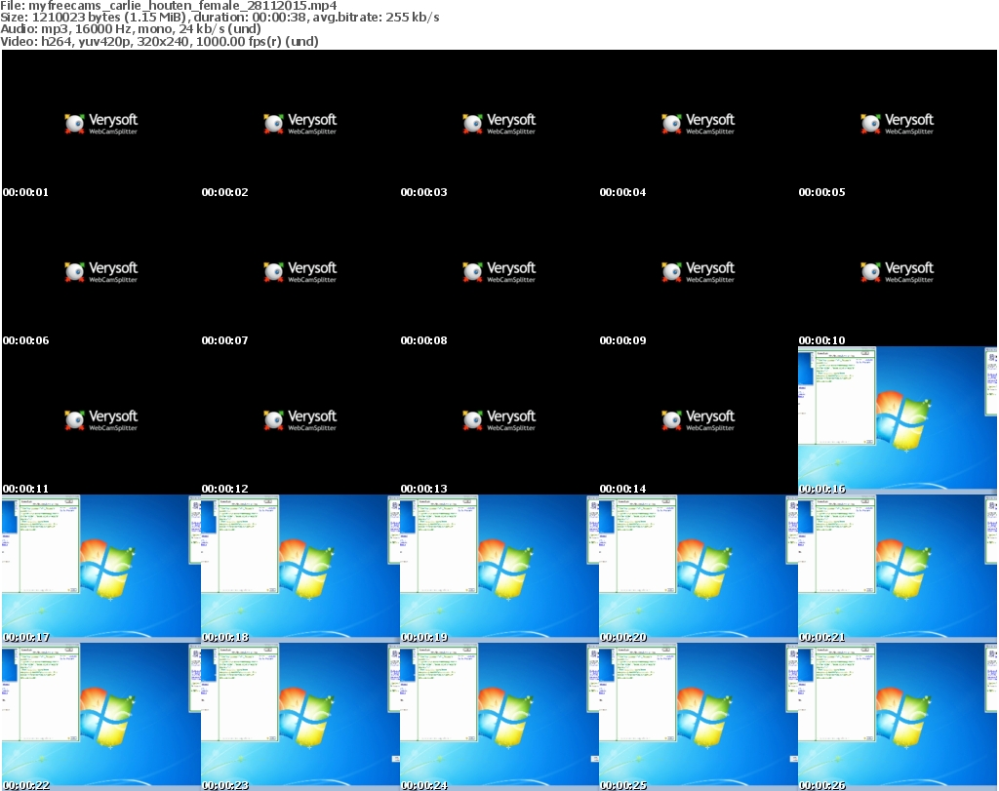
Task: Select the desktop frame marked 00:00:20
Action: pyautogui.click(x=699, y=570)
